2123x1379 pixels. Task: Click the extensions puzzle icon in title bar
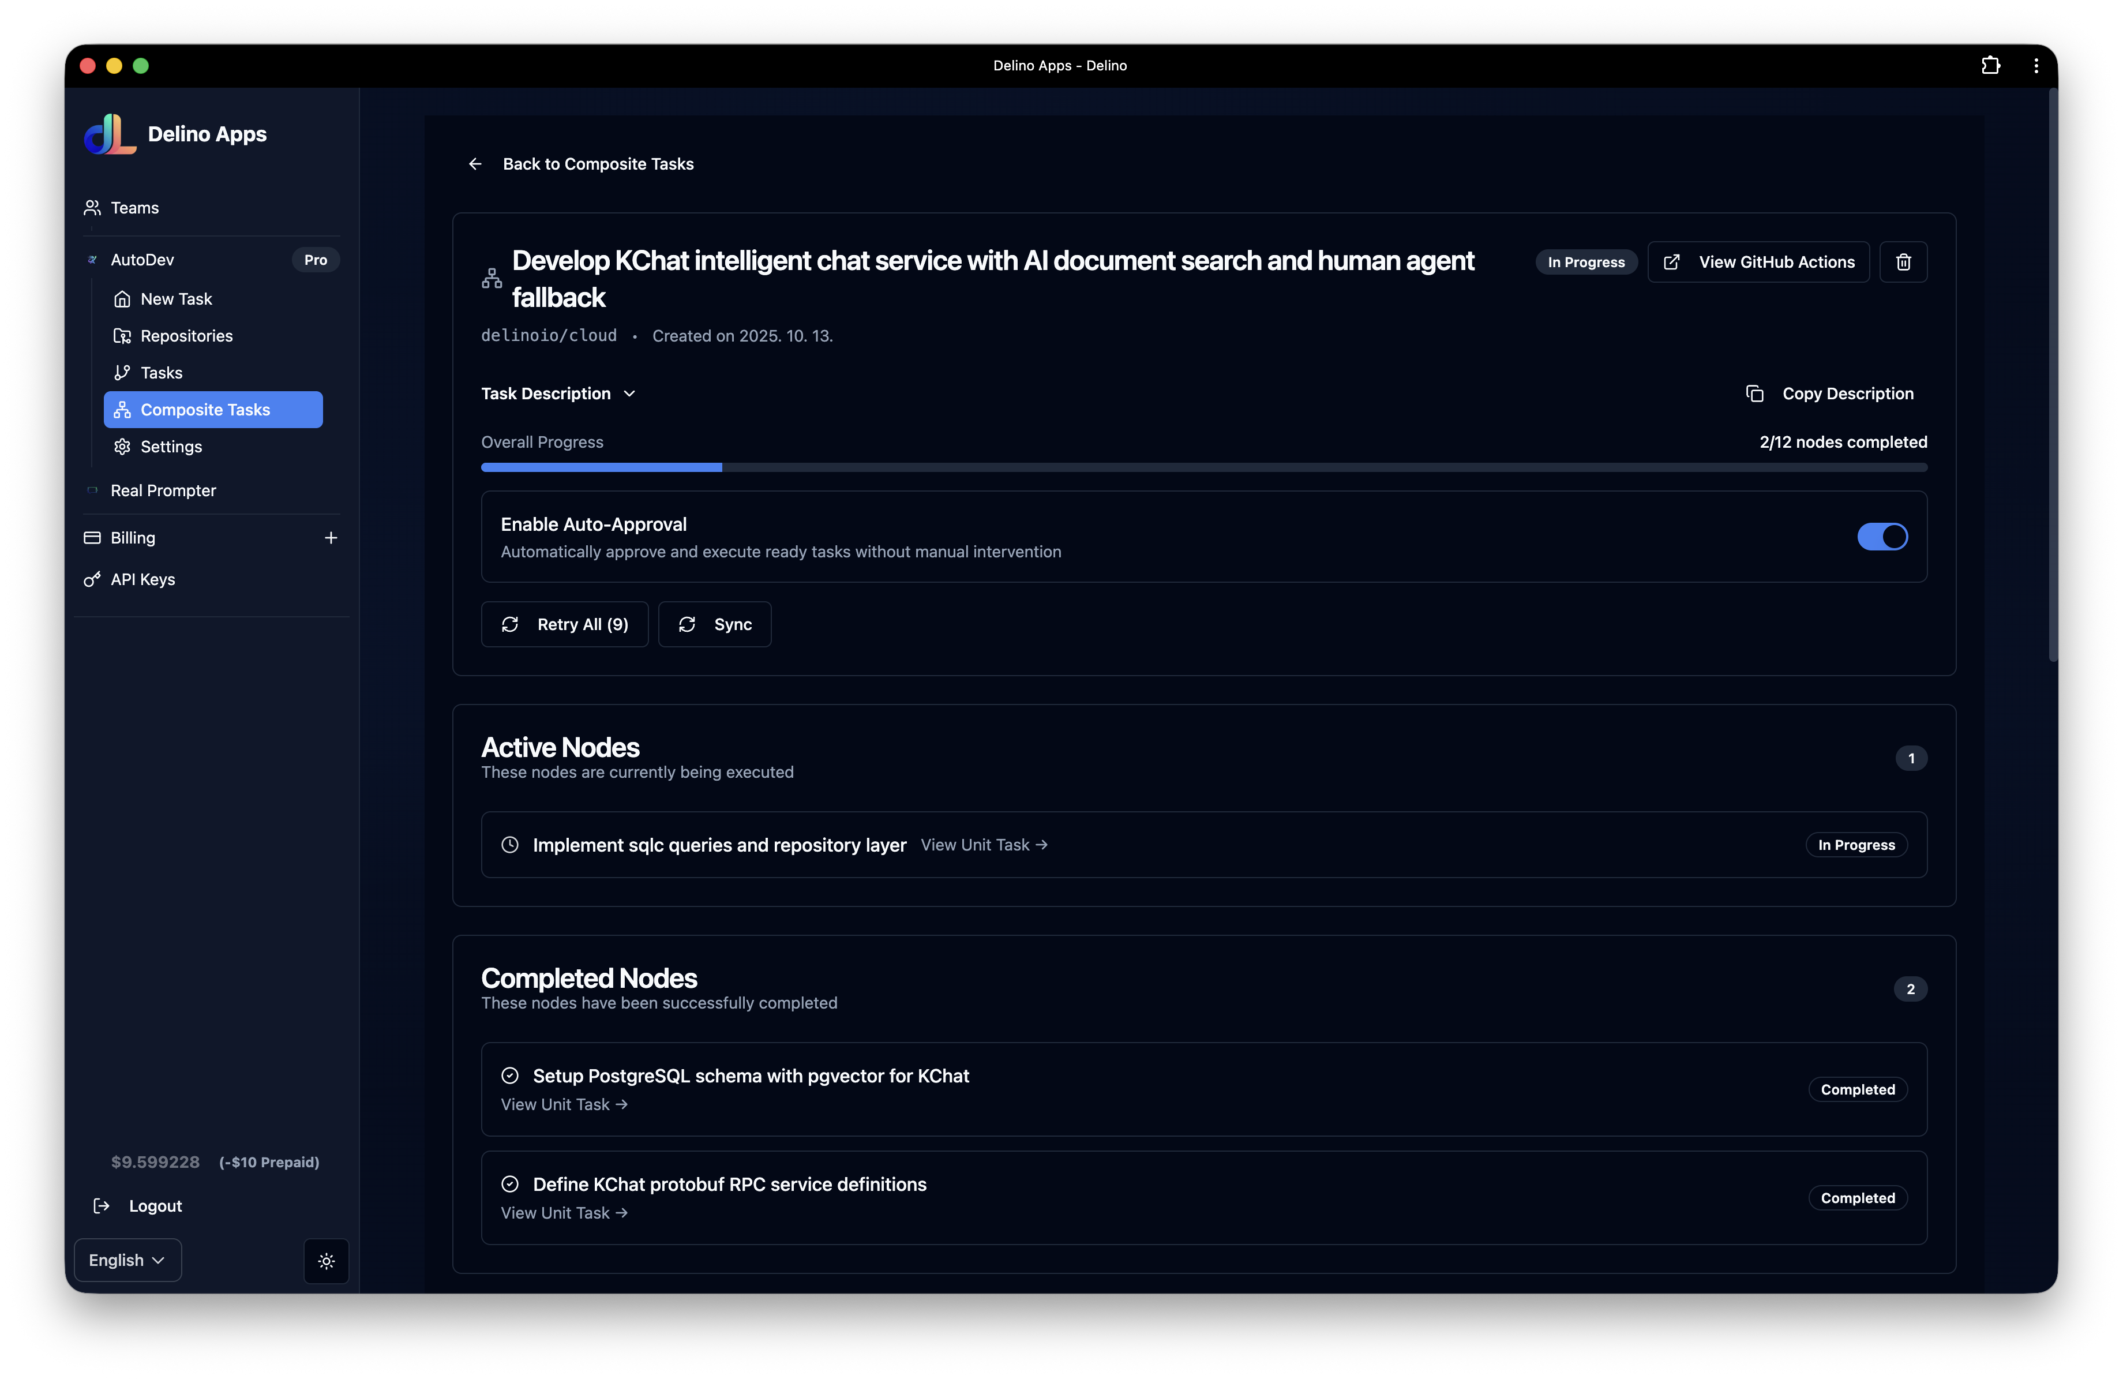[1990, 65]
